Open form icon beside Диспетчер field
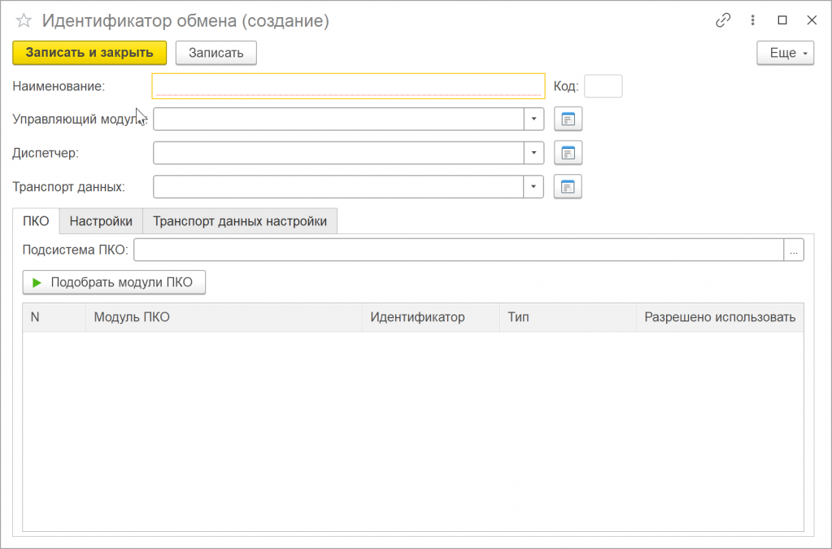The width and height of the screenshot is (832, 549). [x=568, y=153]
